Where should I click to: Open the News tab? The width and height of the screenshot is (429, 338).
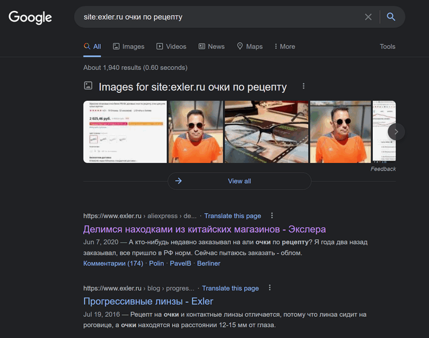point(211,46)
